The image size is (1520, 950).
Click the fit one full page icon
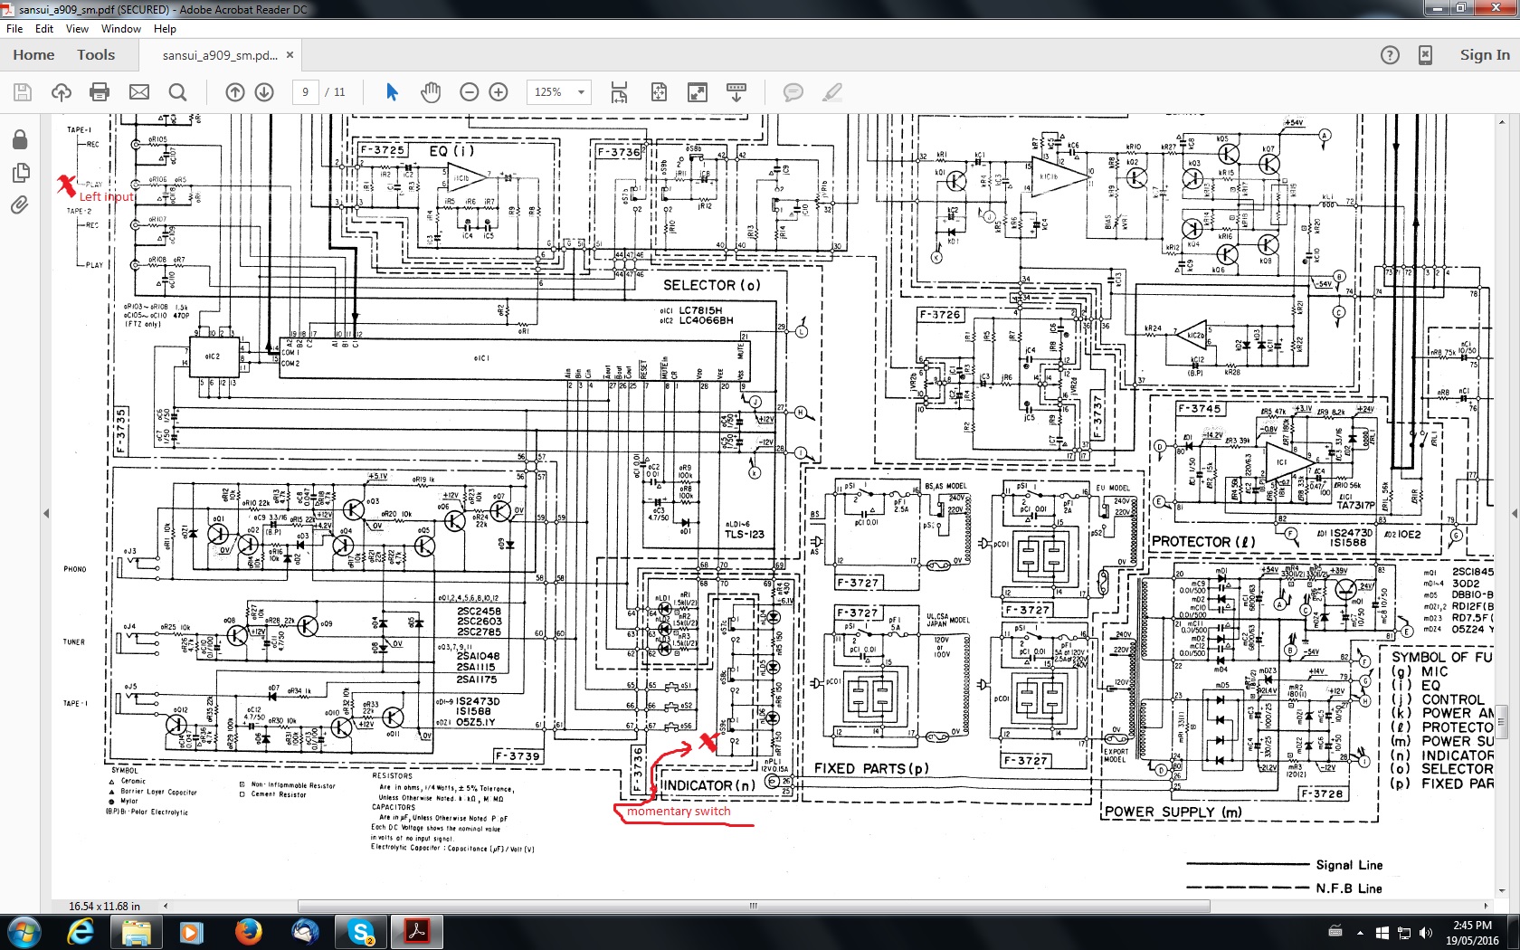(659, 92)
